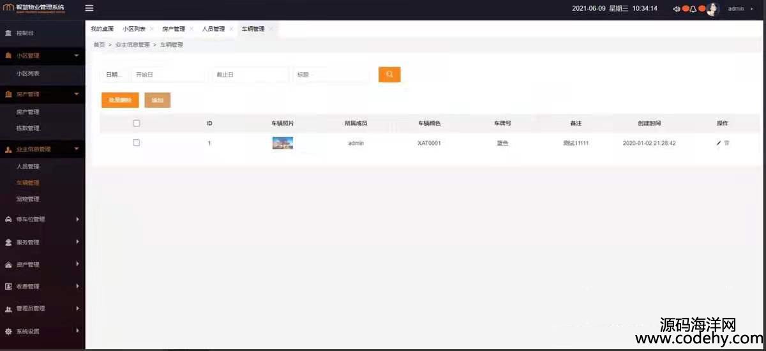
Task: Close the 车辆管理 tab
Action: pos(271,29)
